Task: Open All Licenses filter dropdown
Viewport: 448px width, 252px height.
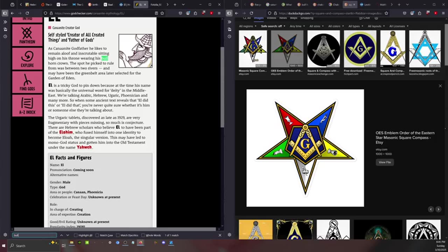Action: (399, 26)
